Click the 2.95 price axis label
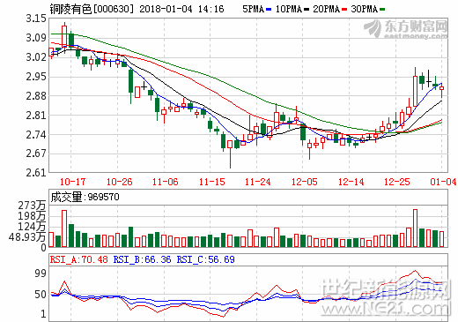 coord(36,77)
